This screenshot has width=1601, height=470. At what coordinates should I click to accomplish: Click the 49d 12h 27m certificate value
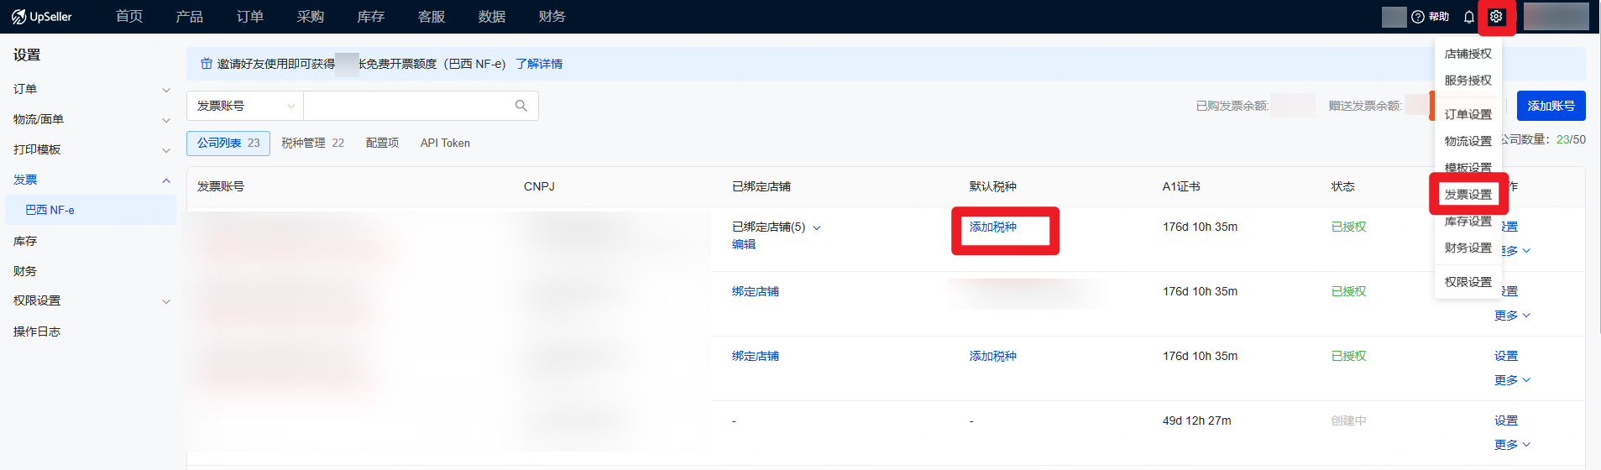pos(1197,420)
